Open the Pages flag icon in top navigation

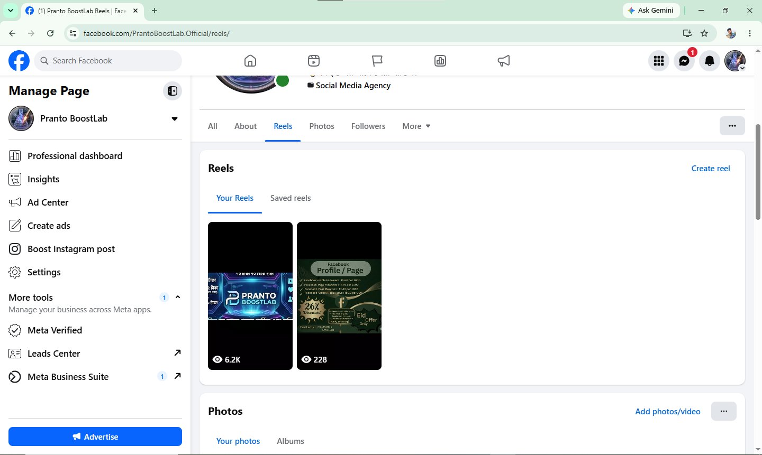[x=377, y=61]
